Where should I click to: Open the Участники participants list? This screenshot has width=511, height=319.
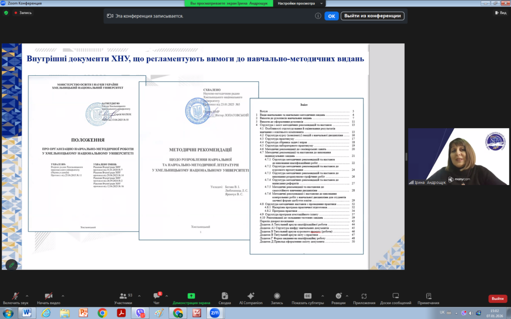(123, 298)
